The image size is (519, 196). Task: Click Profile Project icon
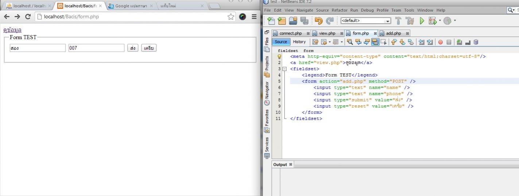tap(447, 21)
